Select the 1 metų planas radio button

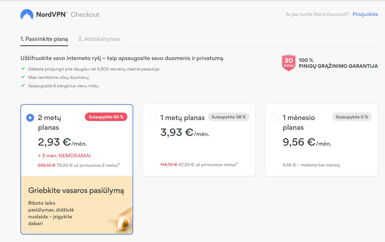click(x=153, y=118)
